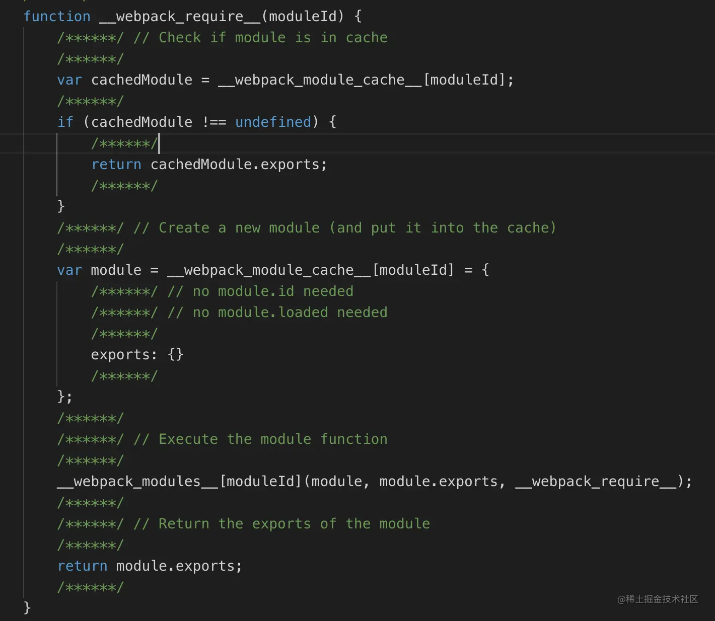Image resolution: width=715 pixels, height=621 pixels.
Task: Click 'return module.exports;' line
Action: [x=150, y=566]
